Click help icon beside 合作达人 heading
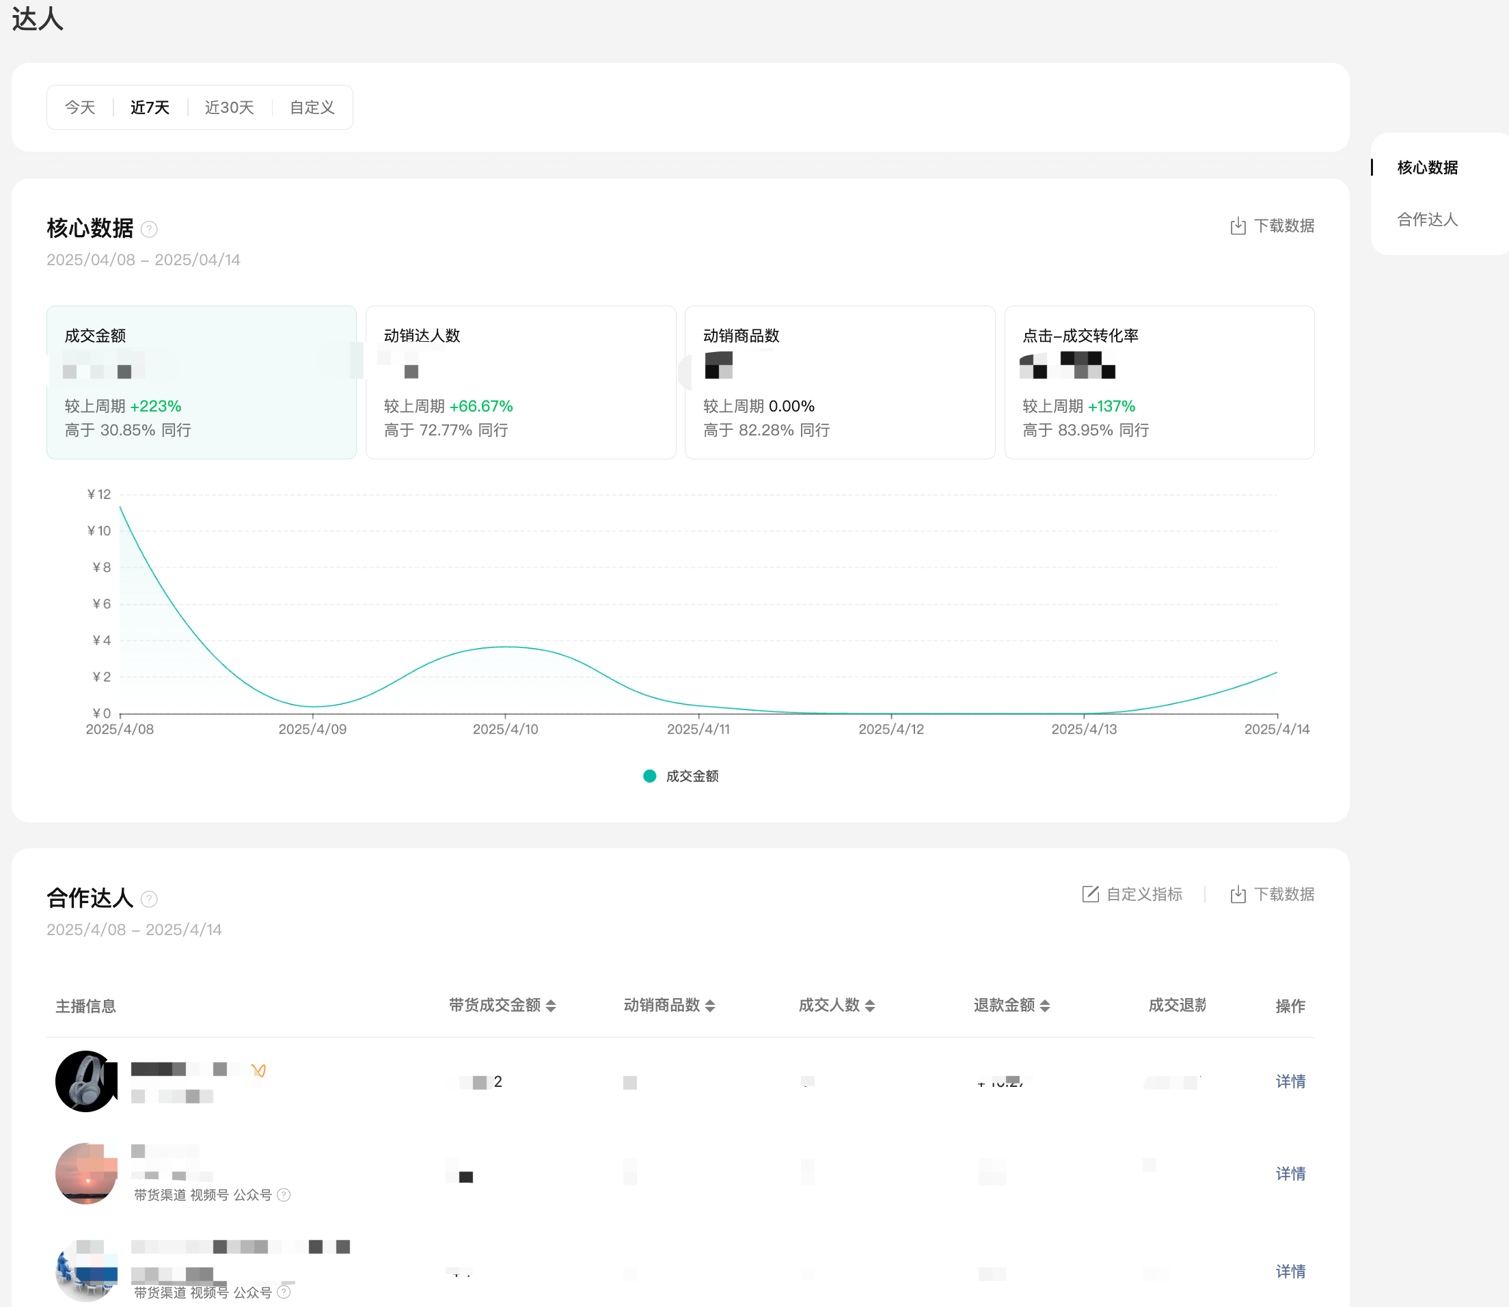Image resolution: width=1509 pixels, height=1307 pixels. [x=149, y=900]
